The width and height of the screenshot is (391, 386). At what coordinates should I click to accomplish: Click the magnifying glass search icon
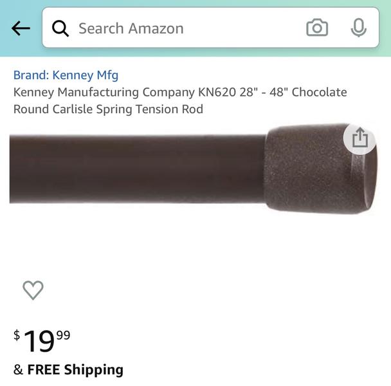tap(60, 28)
